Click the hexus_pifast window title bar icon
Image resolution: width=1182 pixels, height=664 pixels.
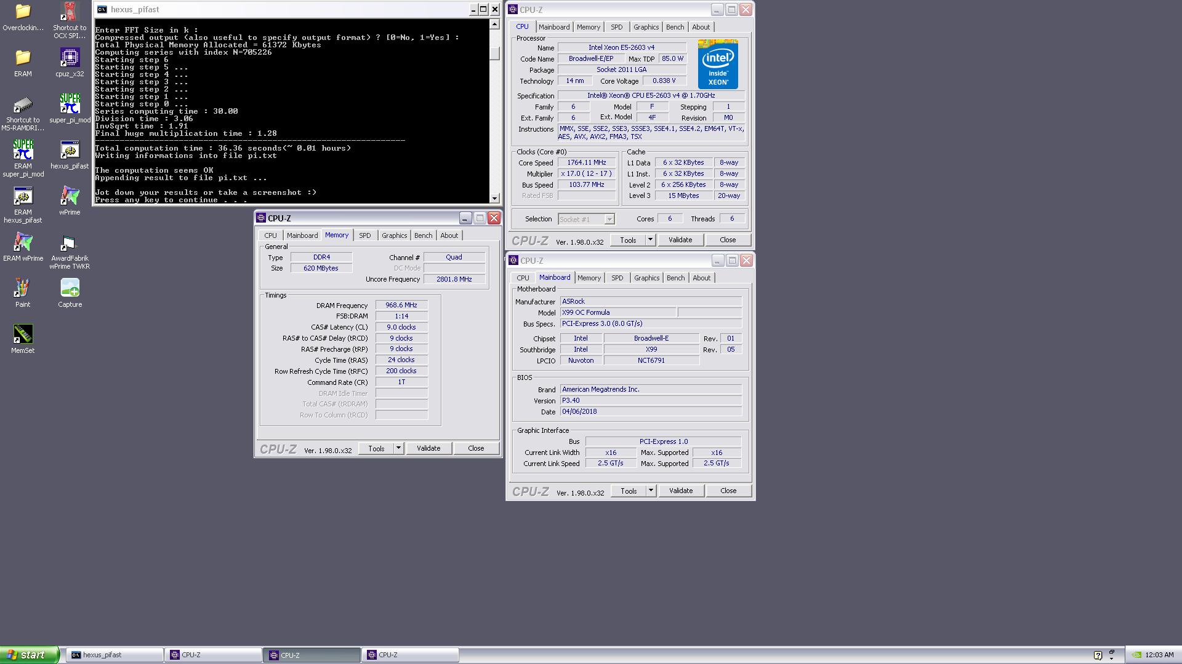click(102, 9)
